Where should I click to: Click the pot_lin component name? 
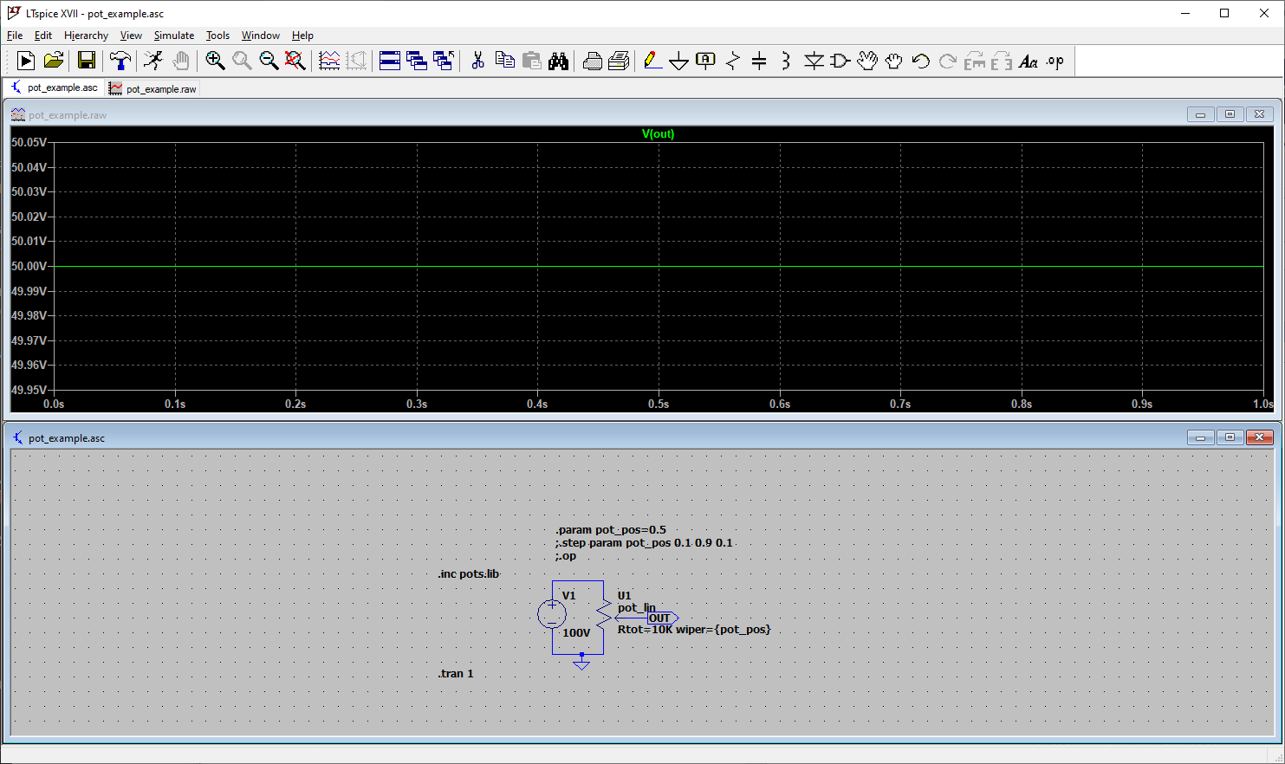637,607
